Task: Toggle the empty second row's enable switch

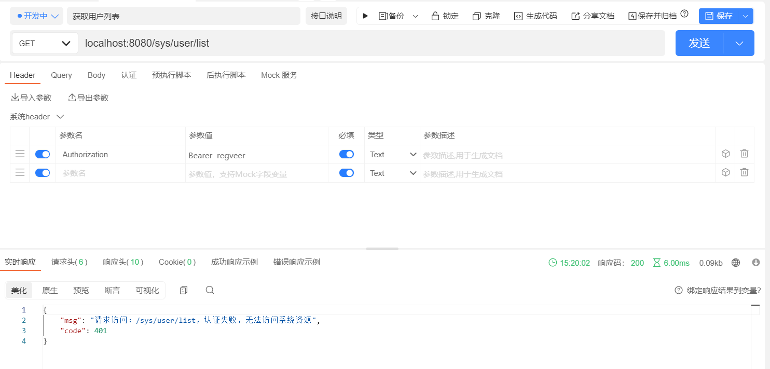Action: pos(43,173)
